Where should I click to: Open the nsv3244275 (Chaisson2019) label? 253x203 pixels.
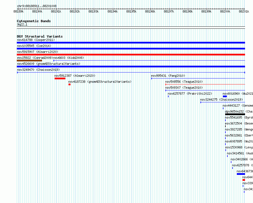[221, 100]
